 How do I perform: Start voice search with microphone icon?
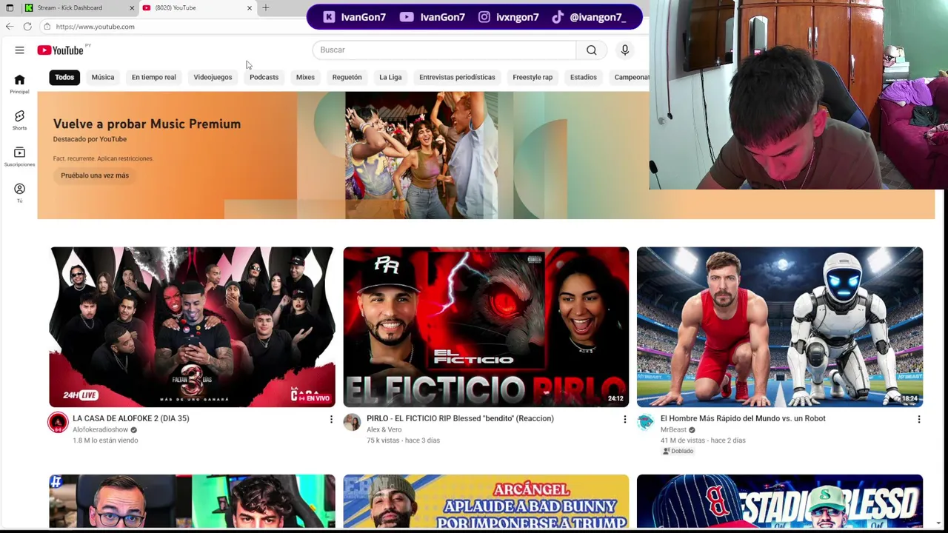(x=625, y=50)
